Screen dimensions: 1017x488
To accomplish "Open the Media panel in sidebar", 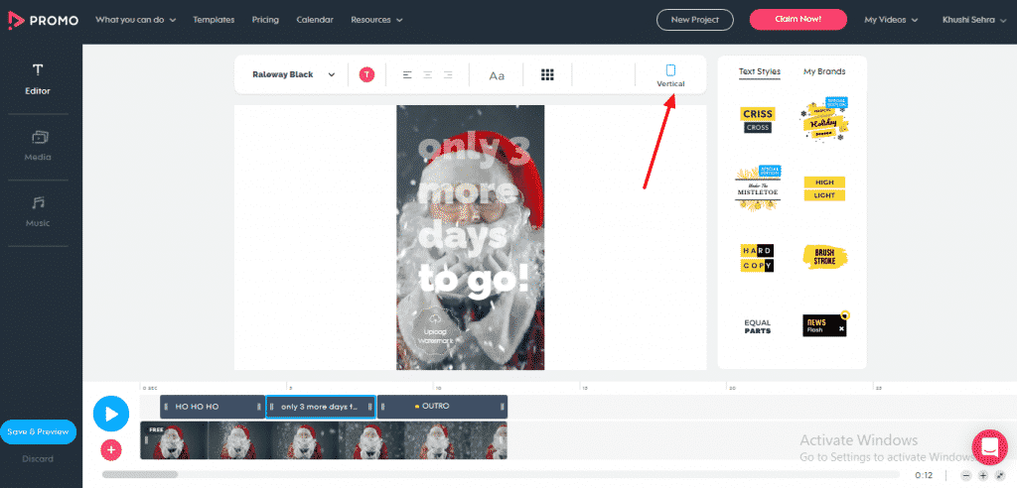I will [38, 145].
